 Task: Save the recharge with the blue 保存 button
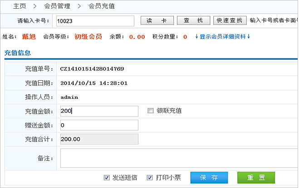209,178
